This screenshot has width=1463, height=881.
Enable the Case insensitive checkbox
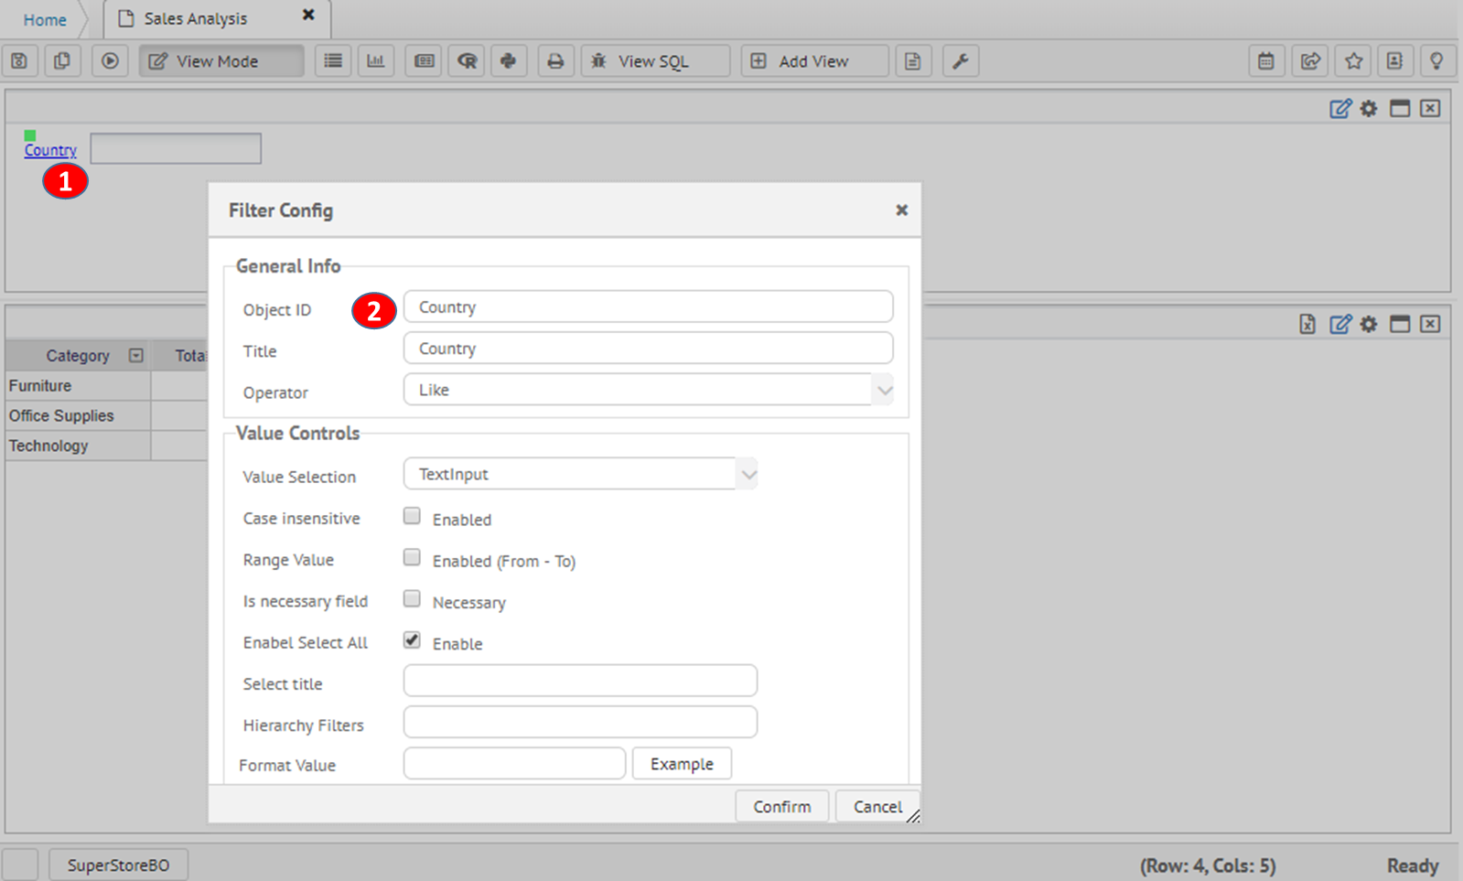point(412,517)
